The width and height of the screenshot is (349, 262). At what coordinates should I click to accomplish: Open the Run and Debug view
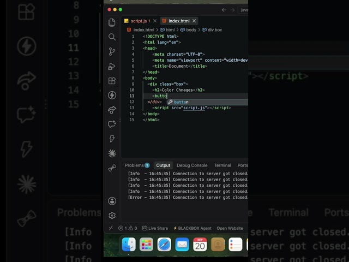(x=112, y=66)
